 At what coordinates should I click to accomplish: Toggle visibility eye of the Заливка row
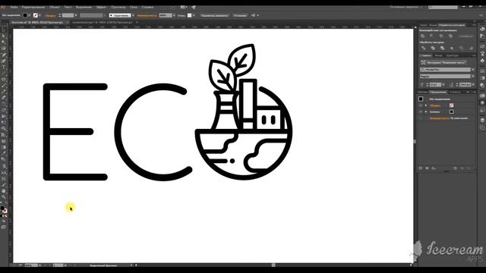[x=421, y=111]
